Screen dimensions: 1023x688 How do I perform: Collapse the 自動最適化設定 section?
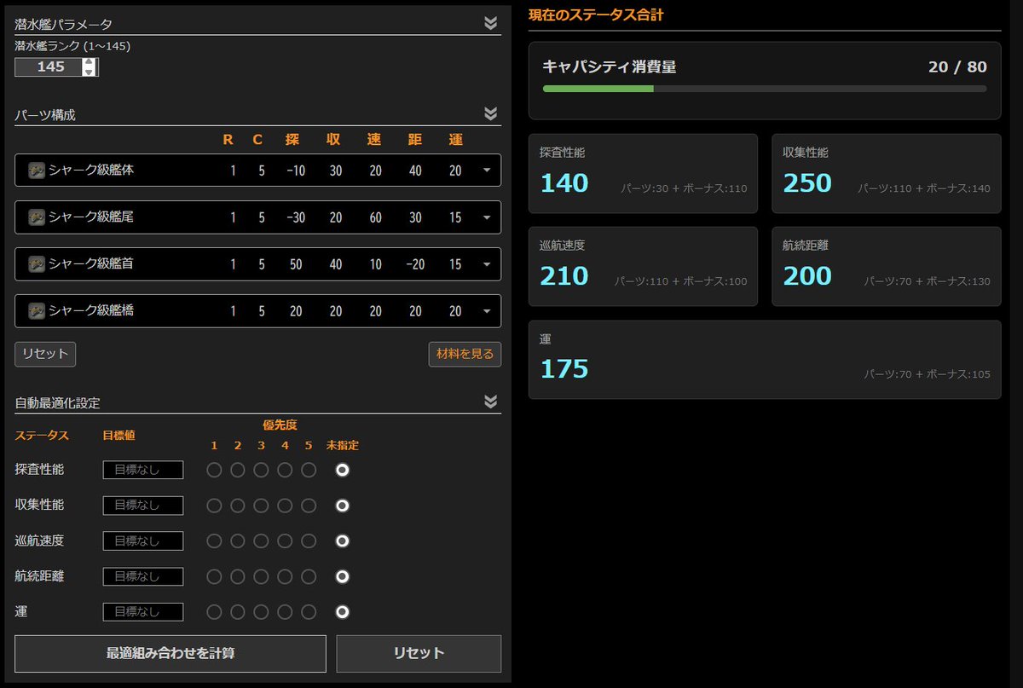(x=490, y=402)
